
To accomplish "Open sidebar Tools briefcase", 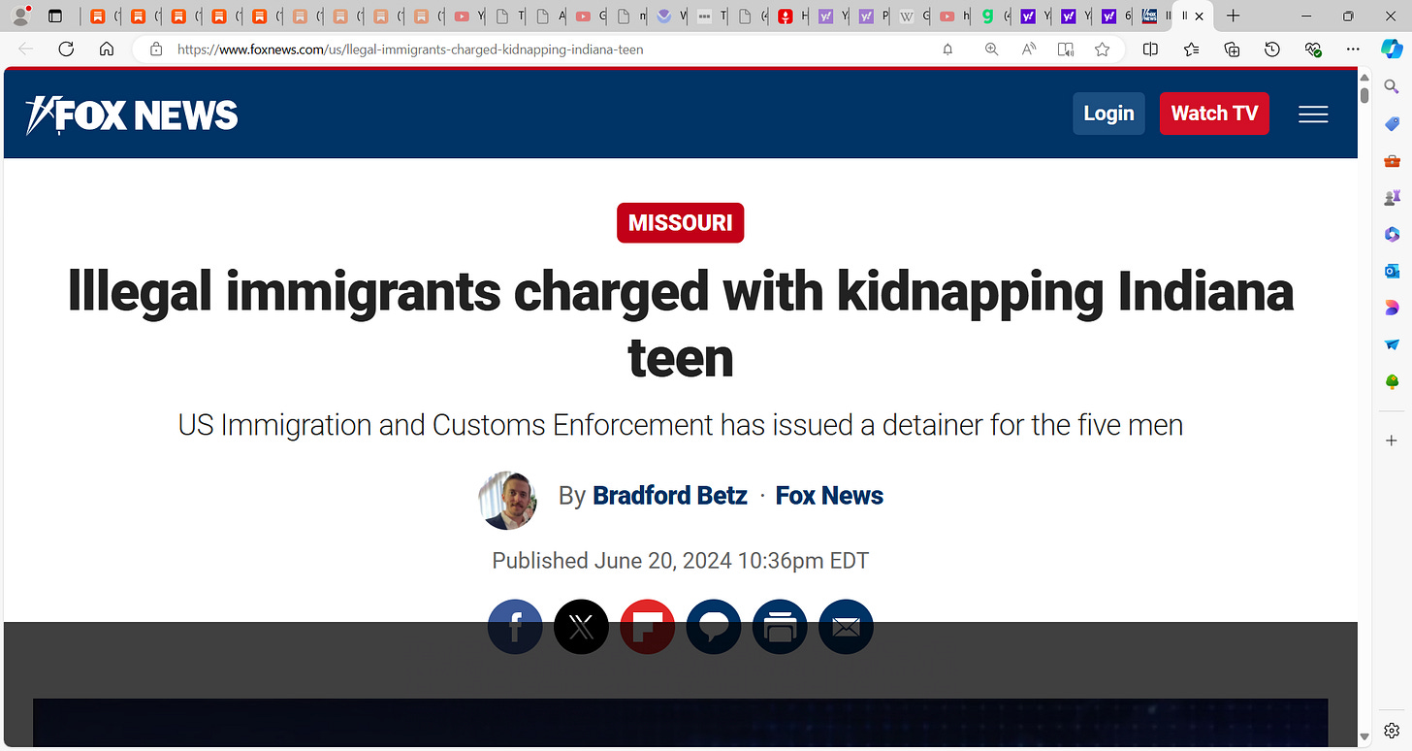I will [1392, 161].
